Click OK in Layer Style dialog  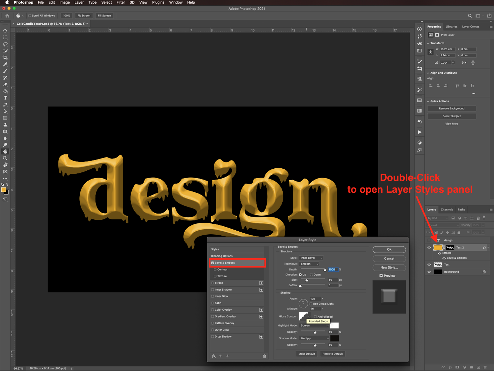pyautogui.click(x=389, y=249)
